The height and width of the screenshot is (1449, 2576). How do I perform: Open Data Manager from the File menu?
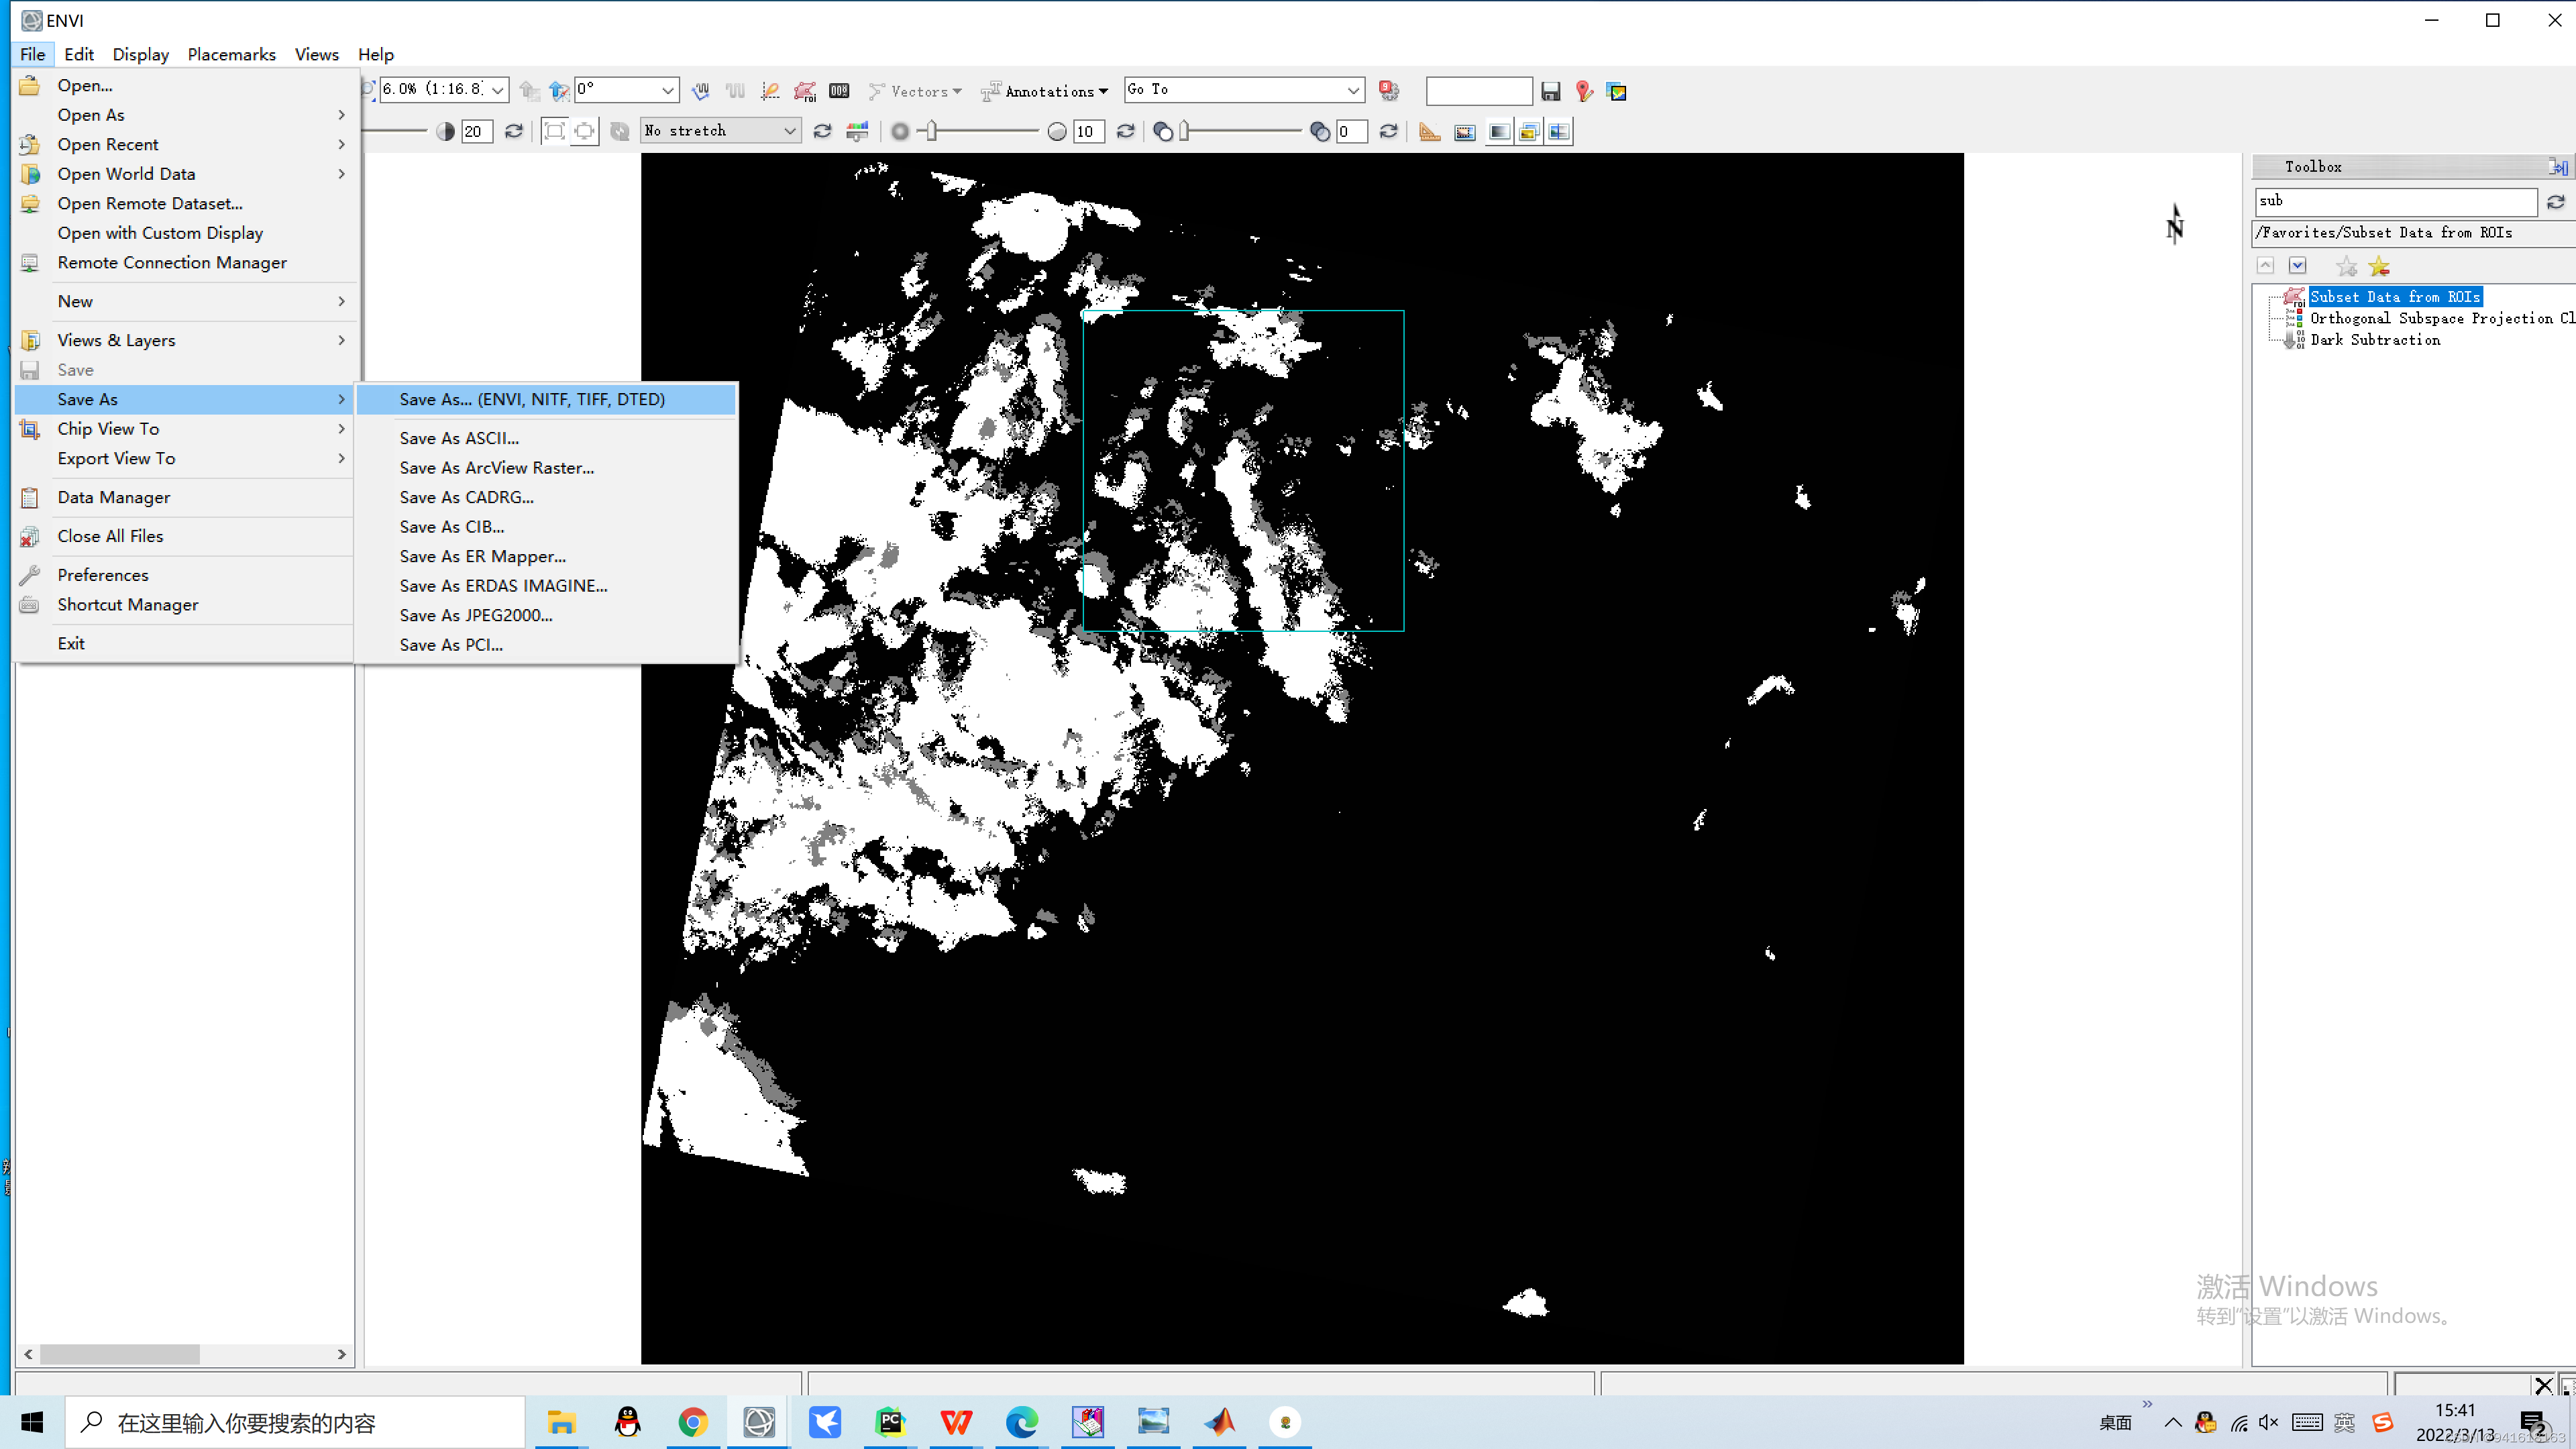(x=114, y=497)
